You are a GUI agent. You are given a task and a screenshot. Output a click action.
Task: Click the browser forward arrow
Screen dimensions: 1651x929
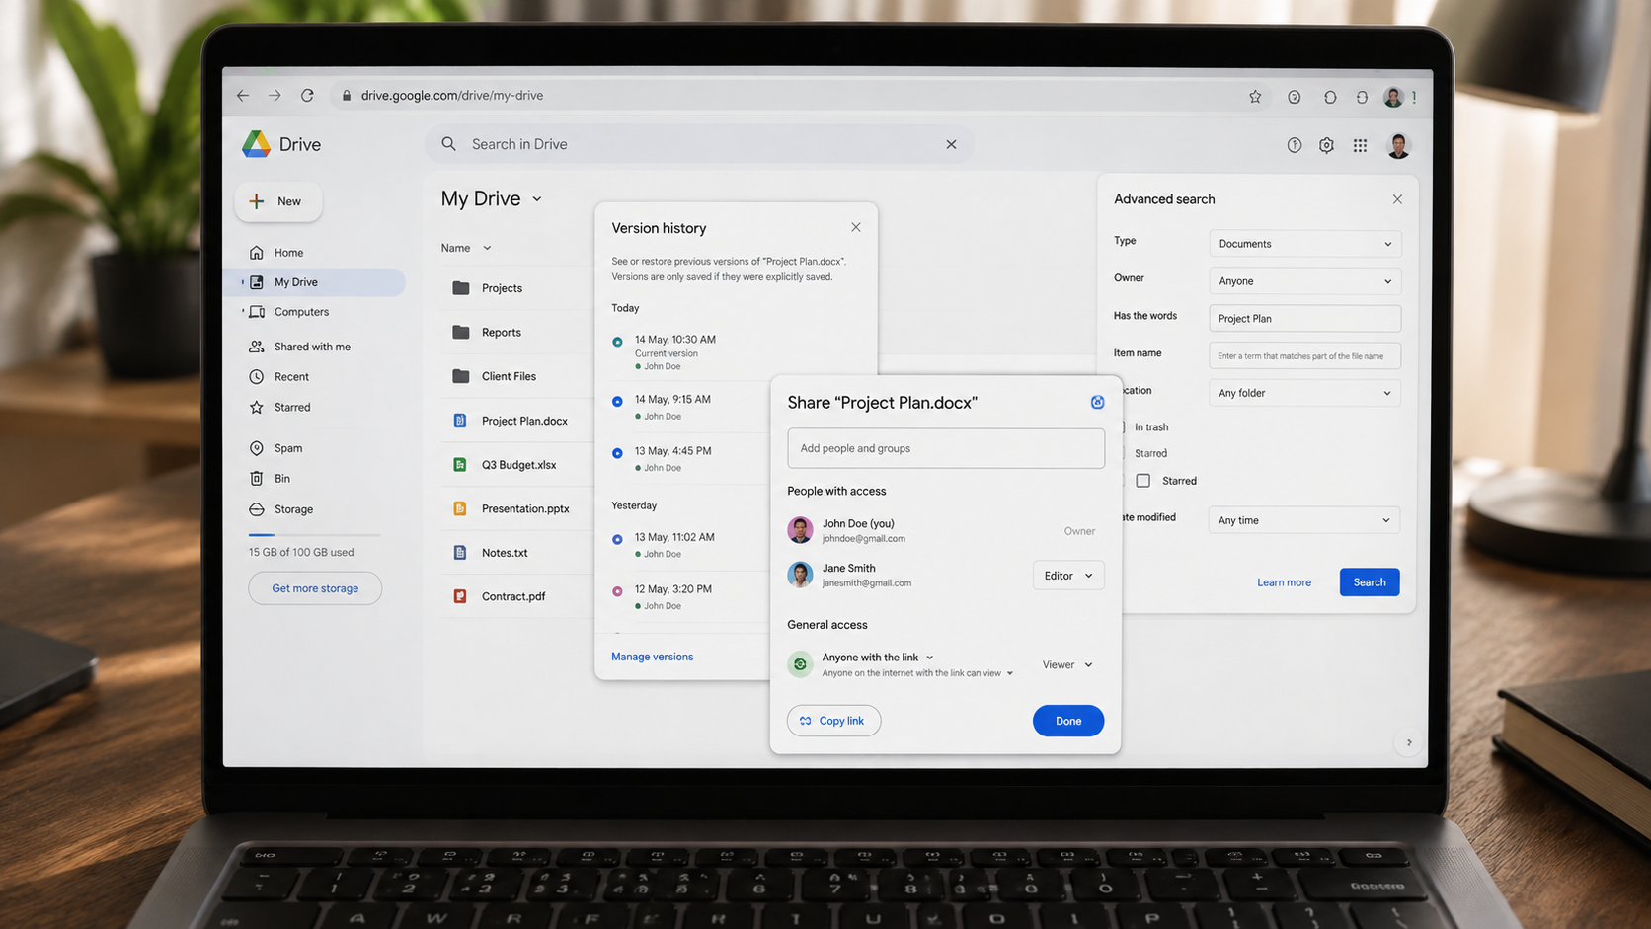point(275,96)
